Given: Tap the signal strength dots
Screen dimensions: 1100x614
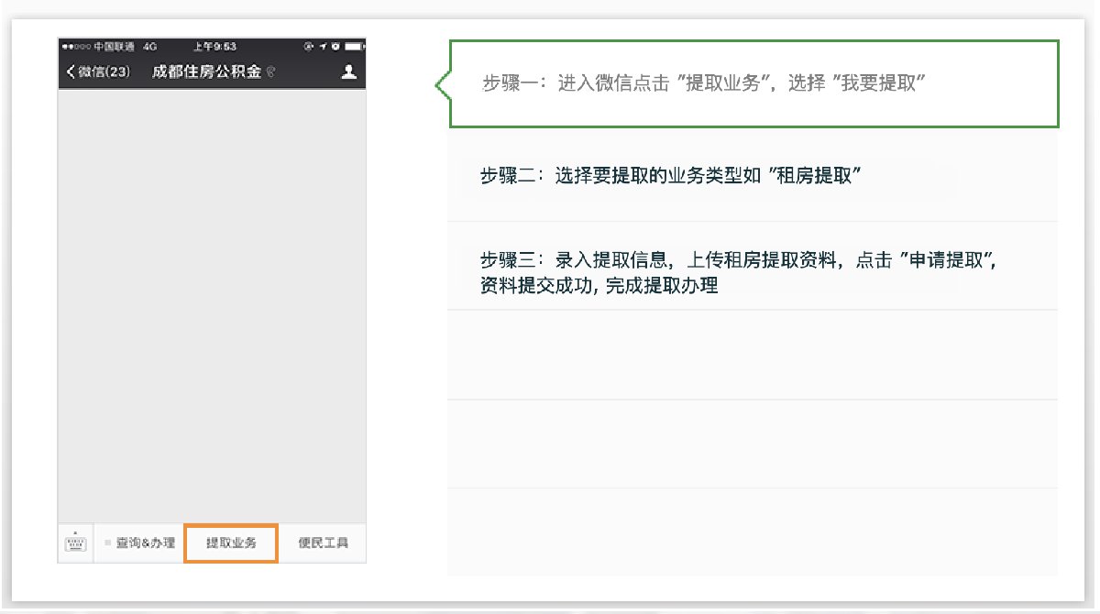Looking at the screenshot, I should click(76, 46).
